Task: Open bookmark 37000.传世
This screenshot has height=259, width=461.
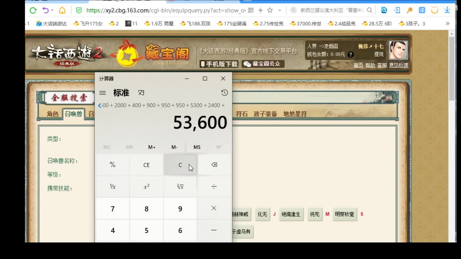Action: point(305,24)
